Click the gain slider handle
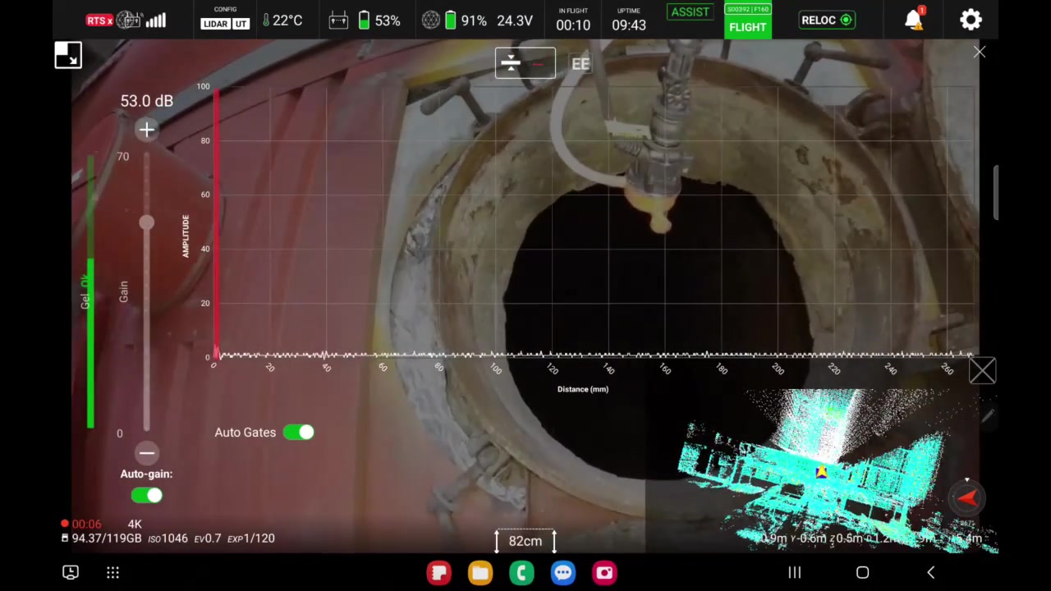The height and width of the screenshot is (591, 1051). [x=146, y=222]
